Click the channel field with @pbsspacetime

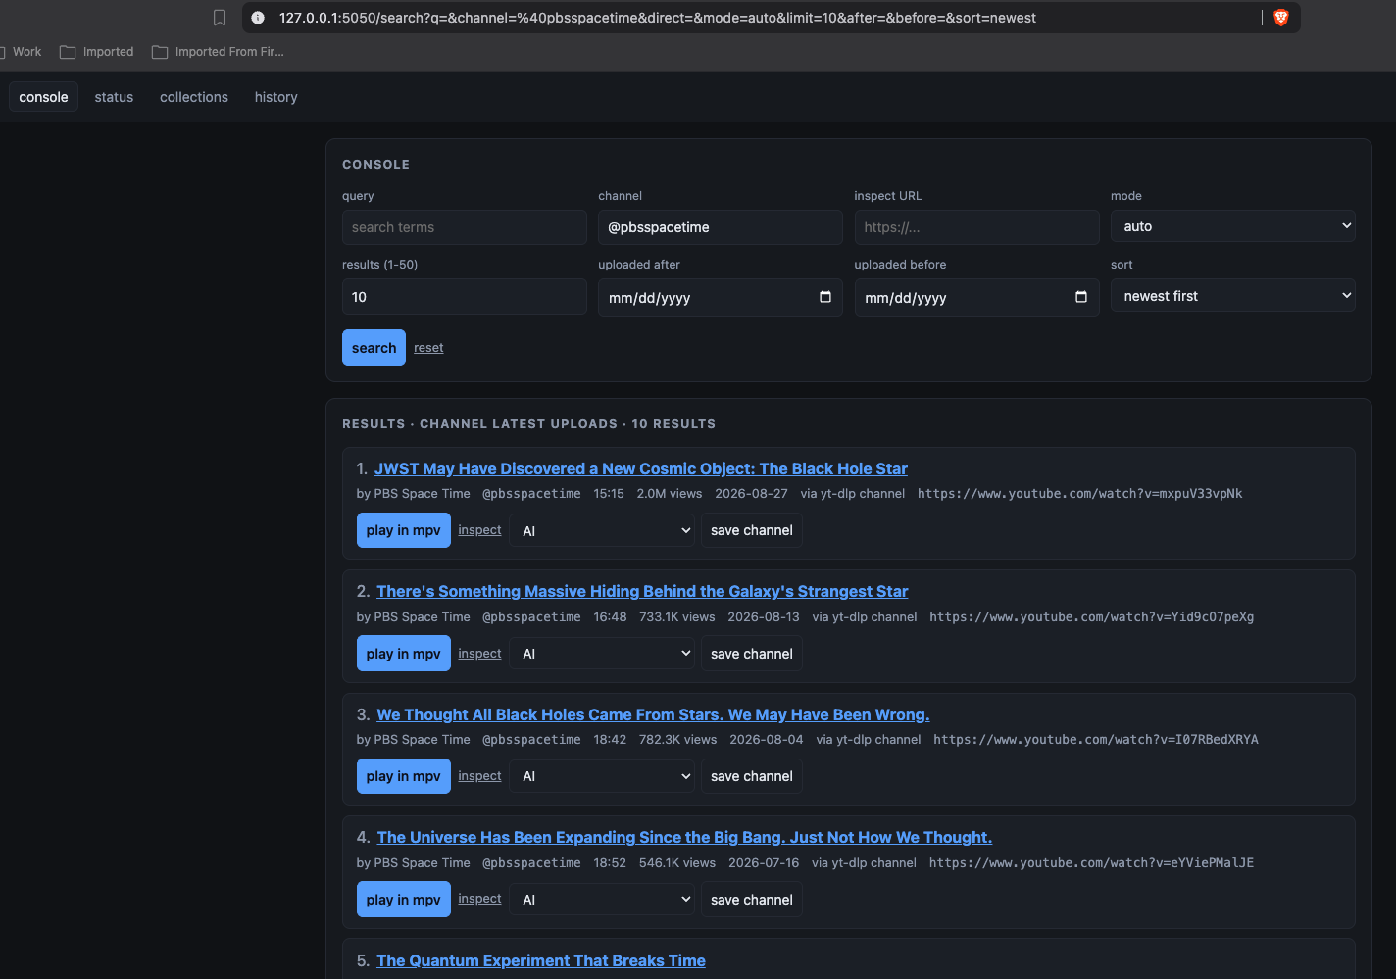click(x=721, y=227)
